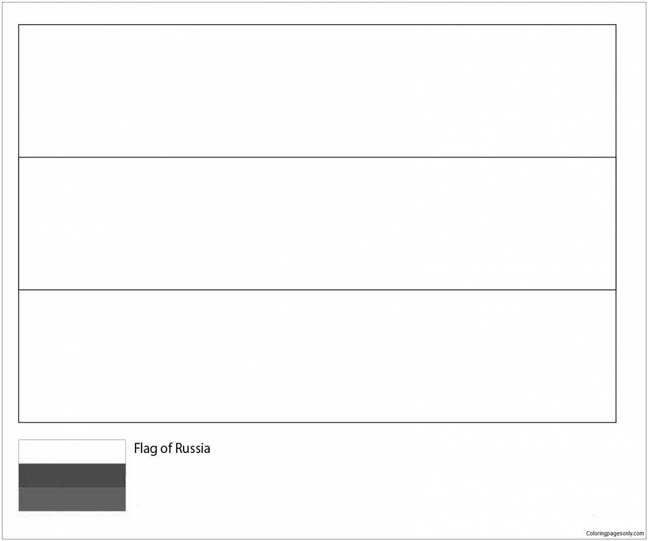Click the right edge of the large flag's middle stripe
The height and width of the screenshot is (541, 648).
616,224
